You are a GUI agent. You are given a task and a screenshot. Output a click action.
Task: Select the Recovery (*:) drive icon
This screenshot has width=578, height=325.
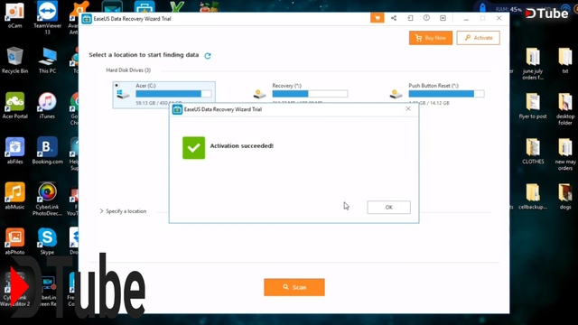click(259, 94)
